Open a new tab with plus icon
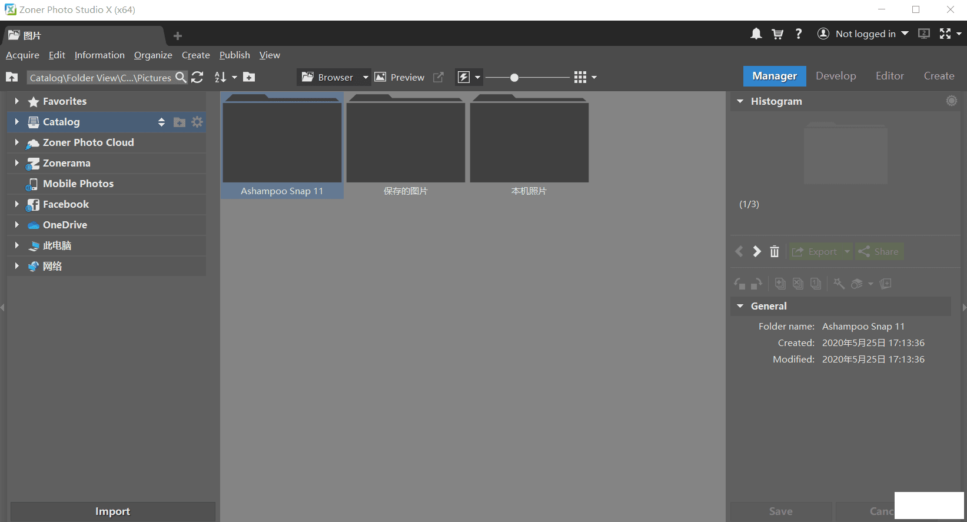This screenshot has width=967, height=522. (178, 36)
